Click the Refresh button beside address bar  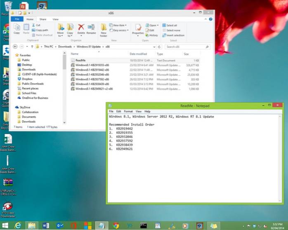pyautogui.click(x=159, y=47)
